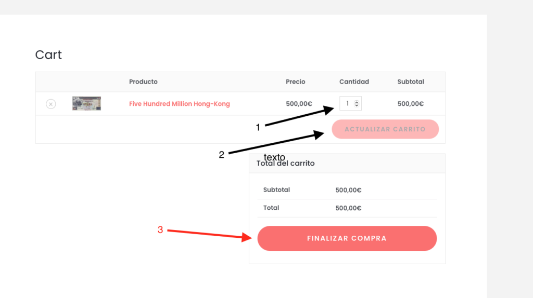Proceed with Finalizar Compra button
The image size is (533, 298).
[347, 238]
